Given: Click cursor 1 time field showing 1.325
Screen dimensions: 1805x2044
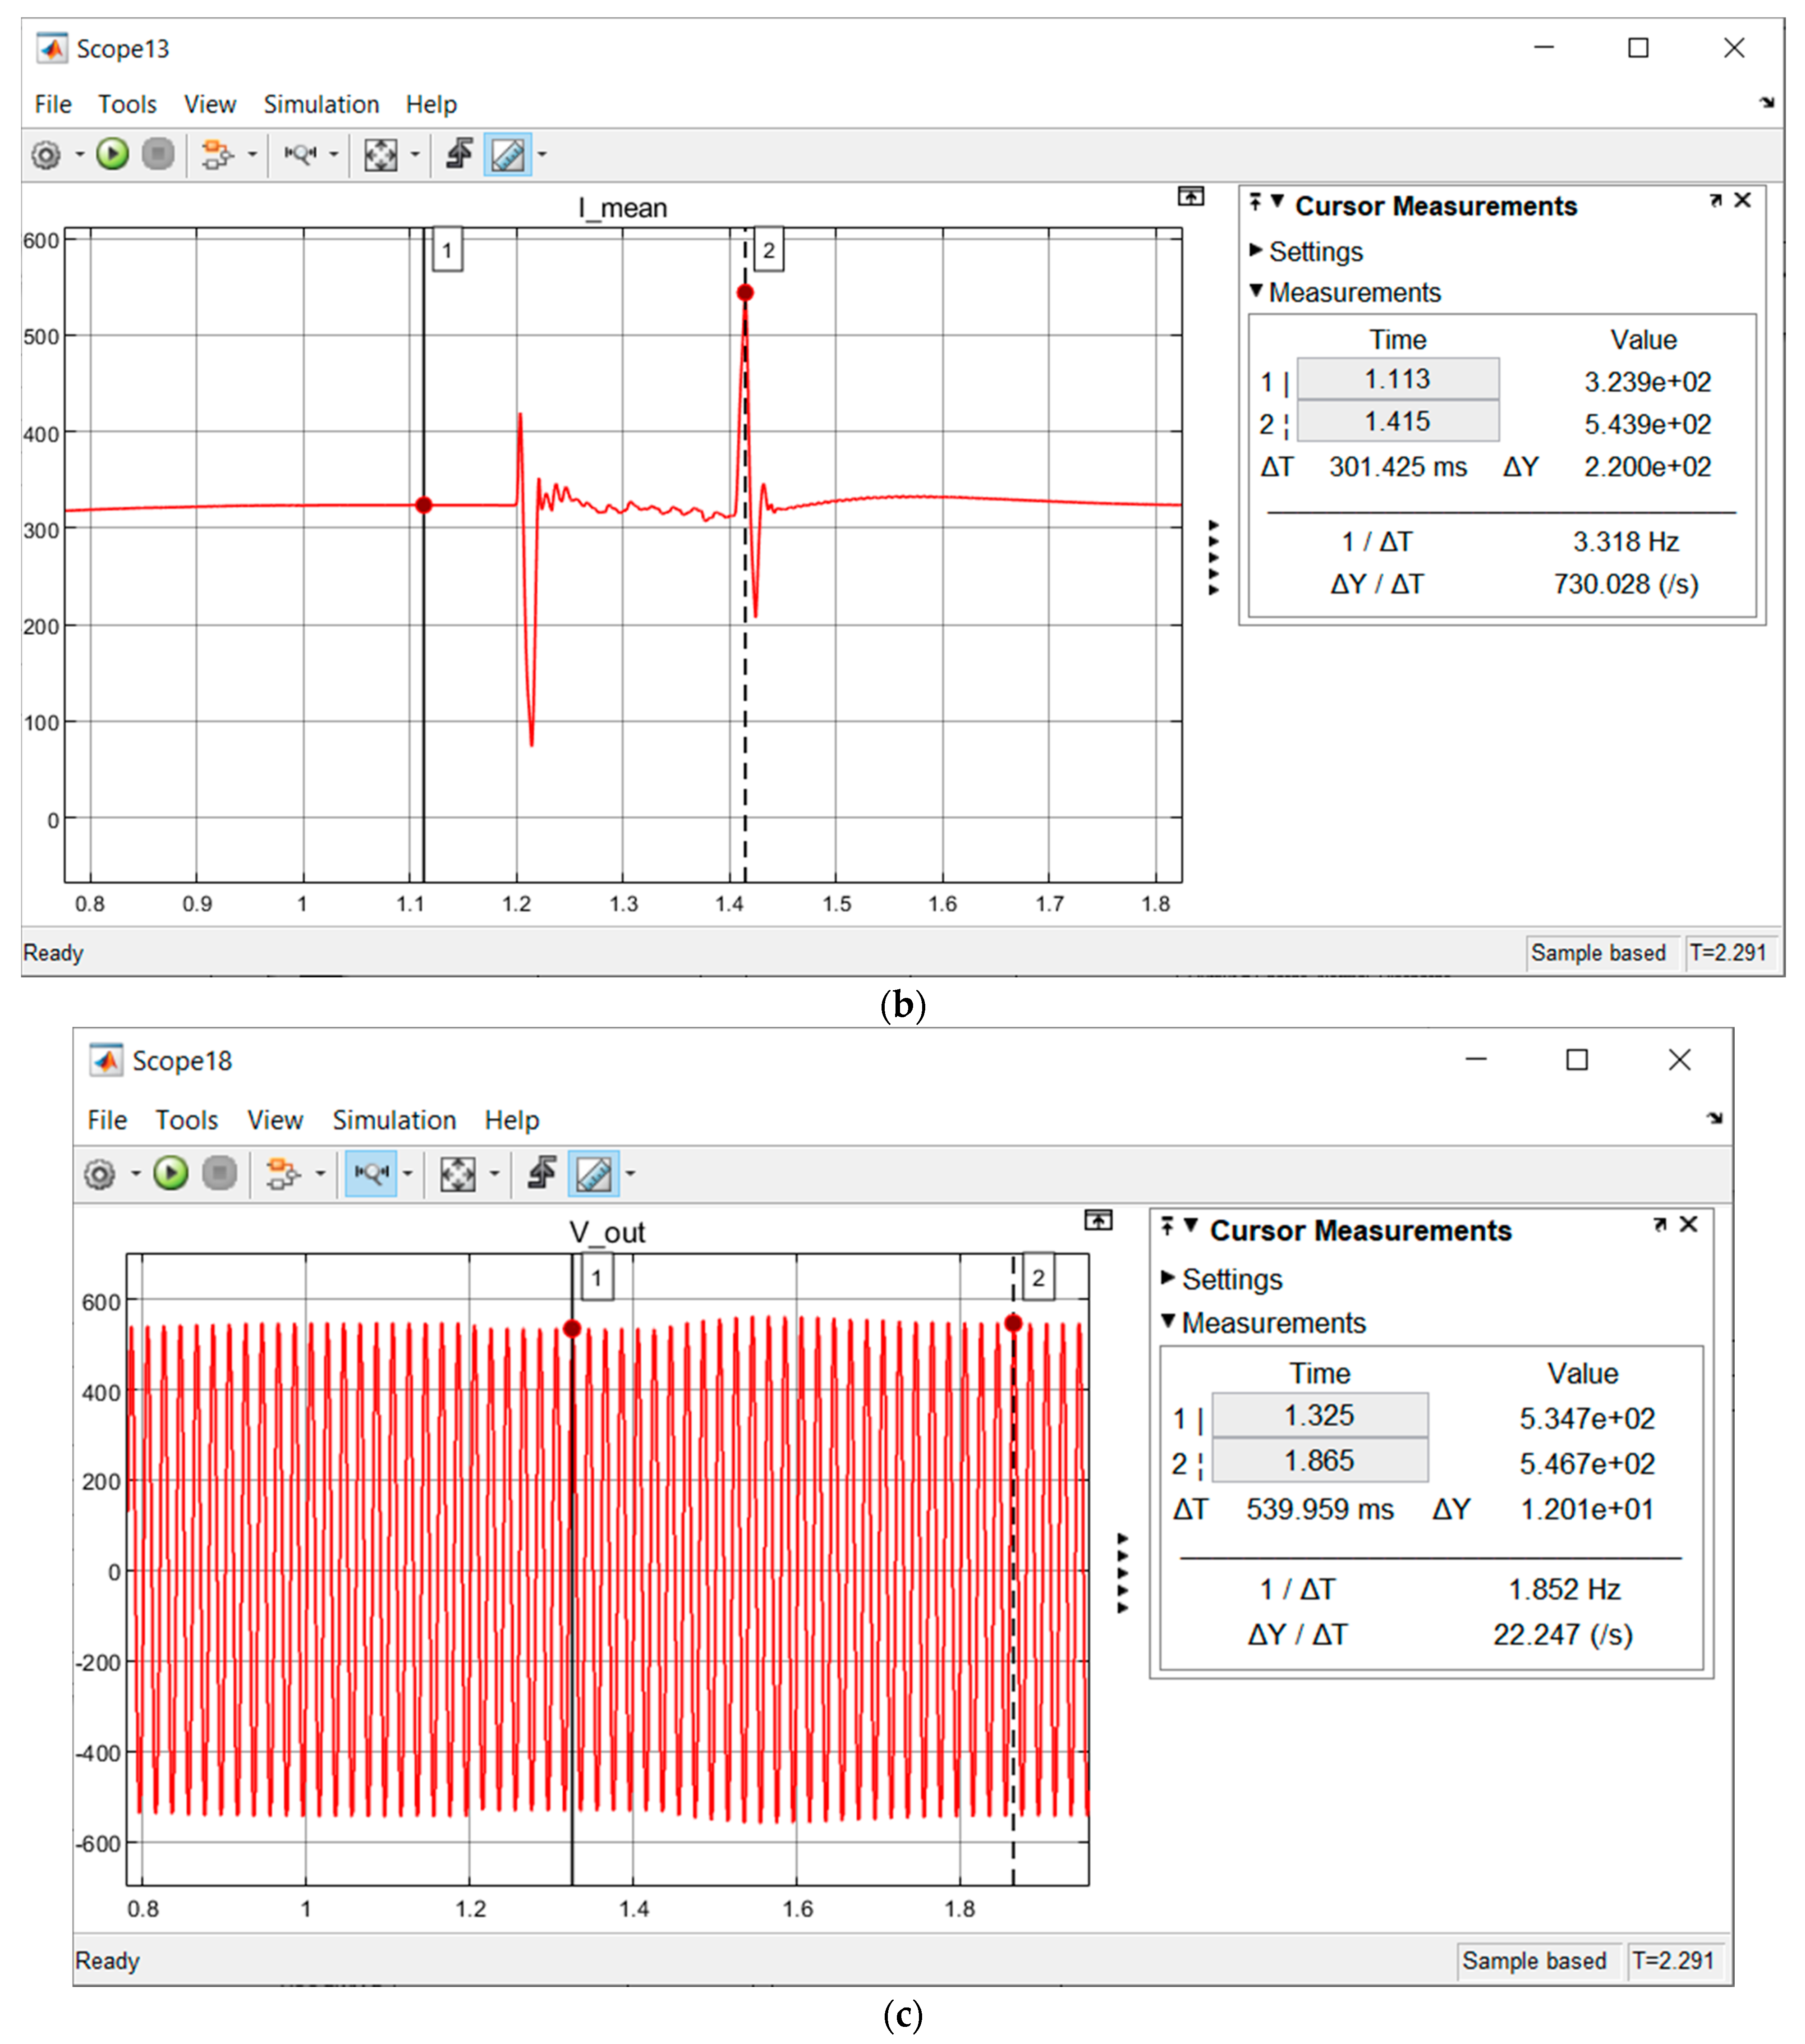Looking at the screenshot, I should [1319, 1415].
